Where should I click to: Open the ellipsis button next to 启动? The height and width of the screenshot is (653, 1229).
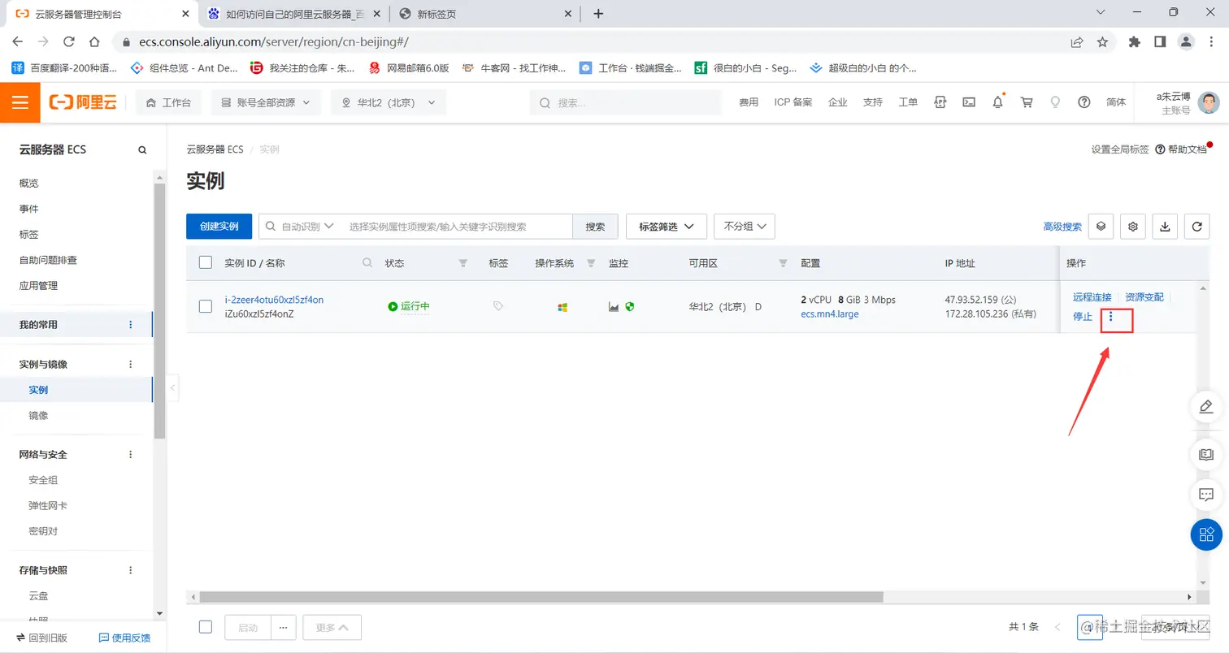pyautogui.click(x=284, y=627)
